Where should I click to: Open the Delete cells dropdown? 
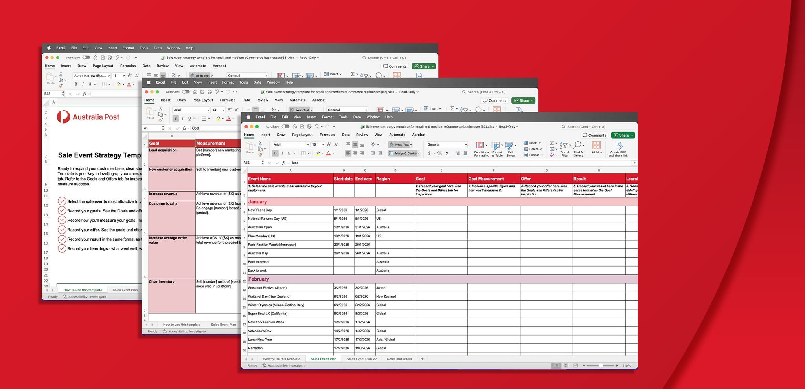533,149
